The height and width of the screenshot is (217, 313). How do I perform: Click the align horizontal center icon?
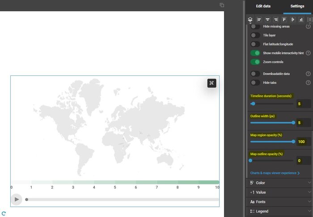[267, 20]
